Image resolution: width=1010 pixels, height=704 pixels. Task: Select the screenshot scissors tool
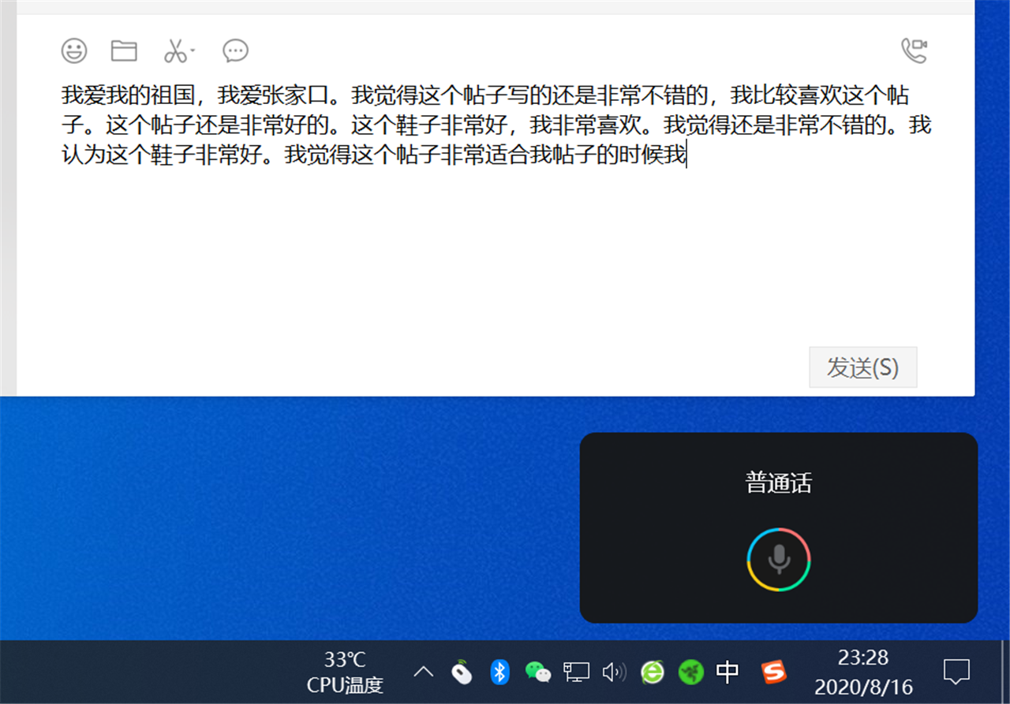pos(175,51)
